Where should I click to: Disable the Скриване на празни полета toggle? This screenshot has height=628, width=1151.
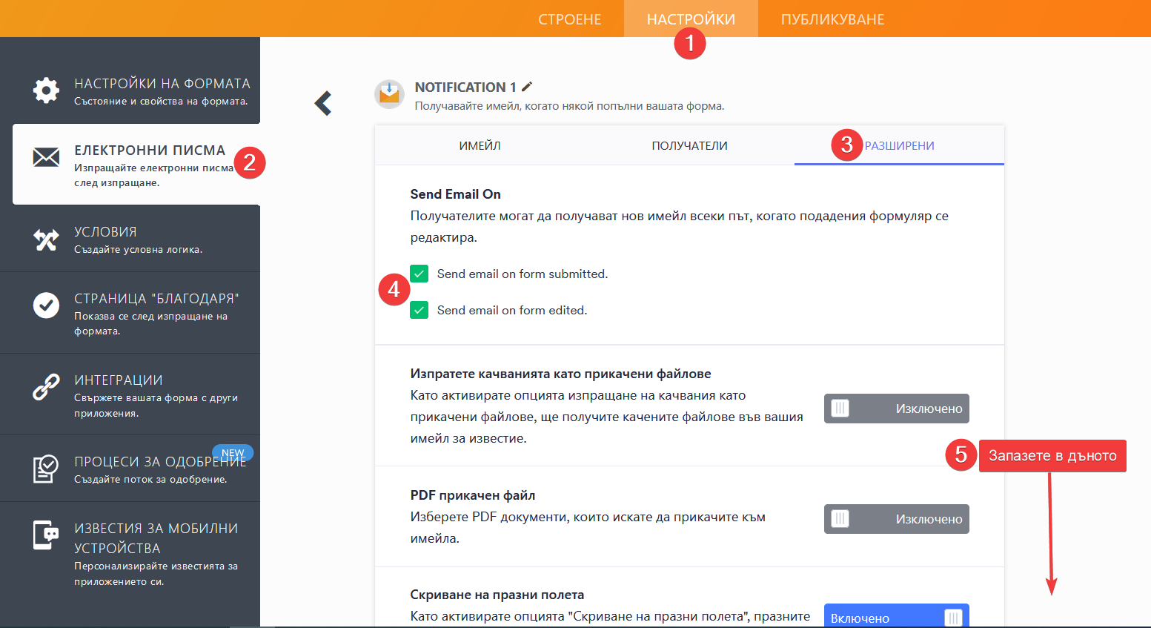click(896, 617)
